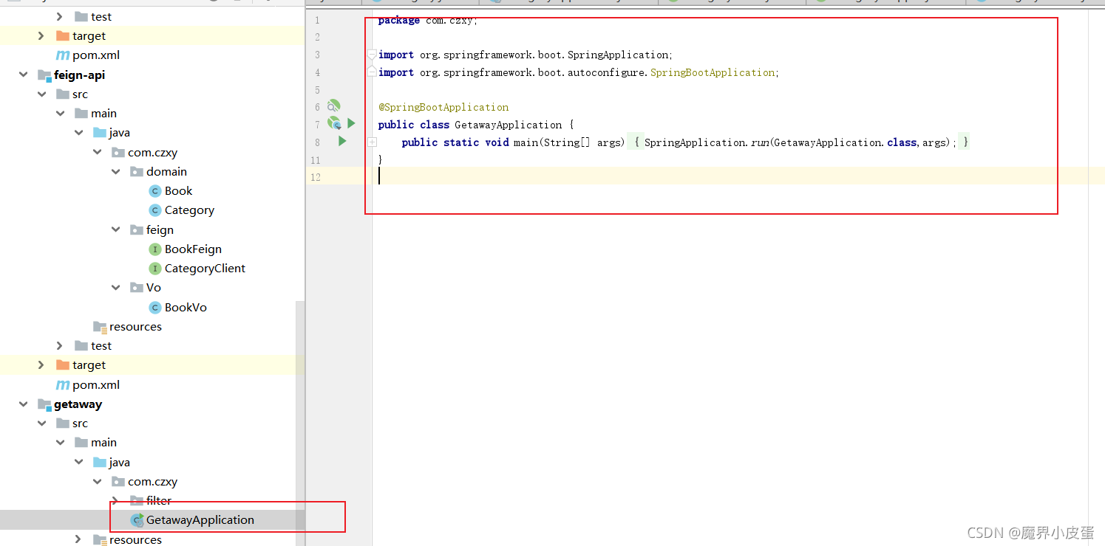Click the BookFeign interface icon
1105x546 pixels.
(x=155, y=249)
